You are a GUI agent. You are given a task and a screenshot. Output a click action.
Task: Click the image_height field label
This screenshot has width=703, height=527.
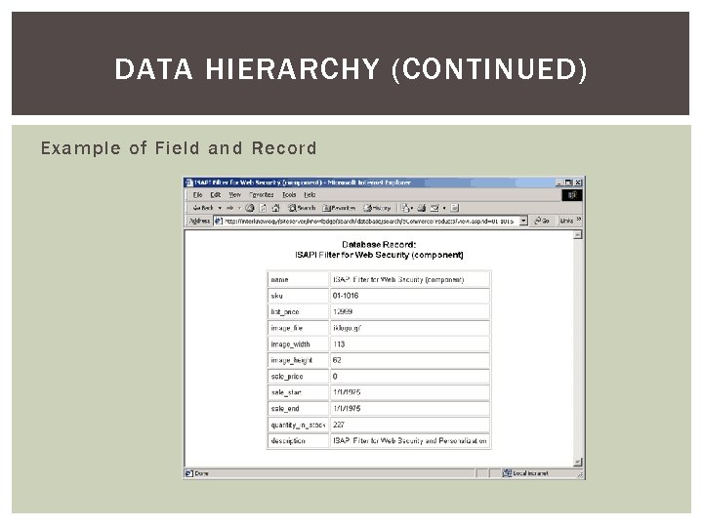[291, 360]
